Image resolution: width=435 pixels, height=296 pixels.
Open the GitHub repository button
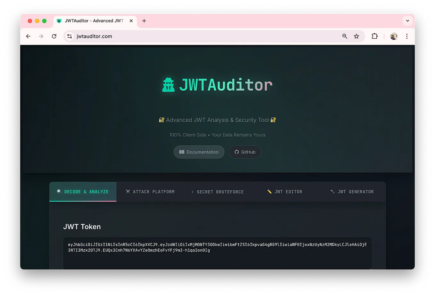pyautogui.click(x=245, y=152)
